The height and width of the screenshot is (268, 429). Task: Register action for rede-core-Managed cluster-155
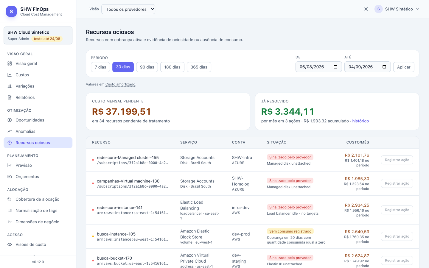pyautogui.click(x=397, y=160)
